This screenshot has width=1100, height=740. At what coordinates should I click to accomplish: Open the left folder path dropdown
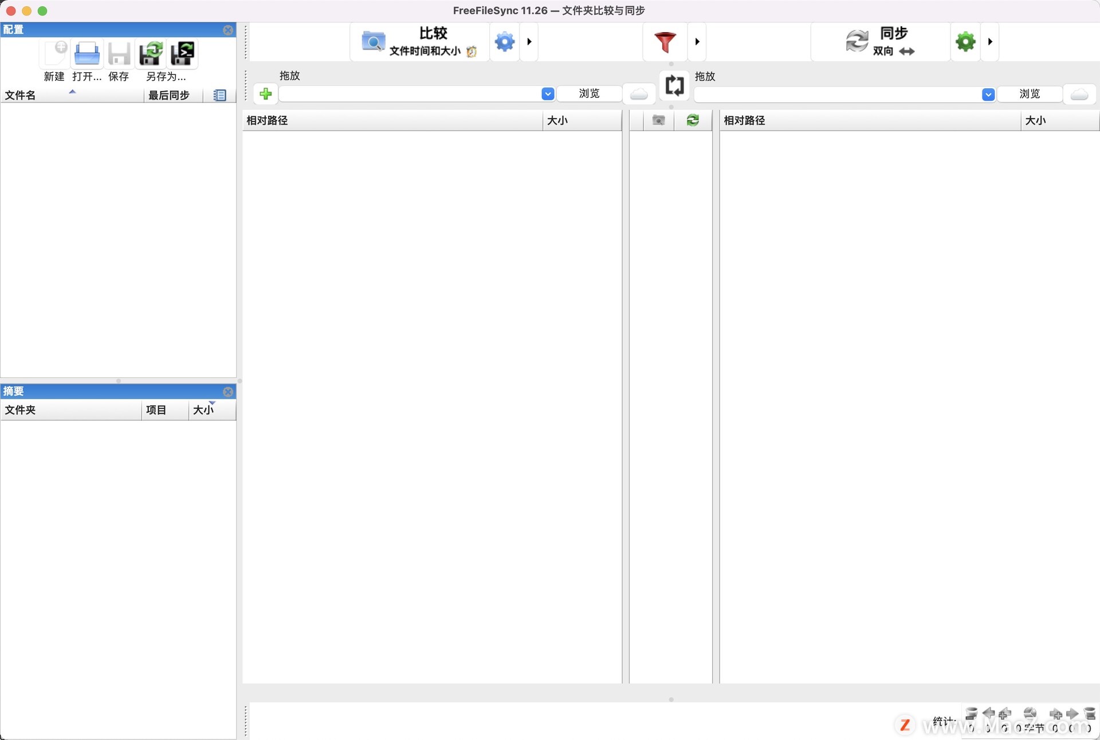(547, 93)
